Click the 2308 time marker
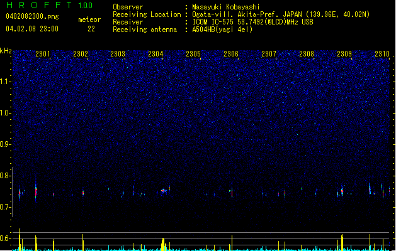This screenshot has height=251, width=396. 307,53
